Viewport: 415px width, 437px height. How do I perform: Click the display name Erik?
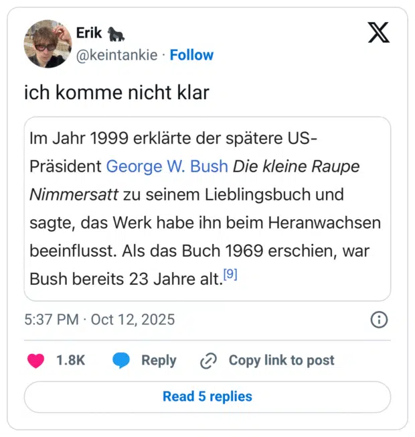pos(90,33)
